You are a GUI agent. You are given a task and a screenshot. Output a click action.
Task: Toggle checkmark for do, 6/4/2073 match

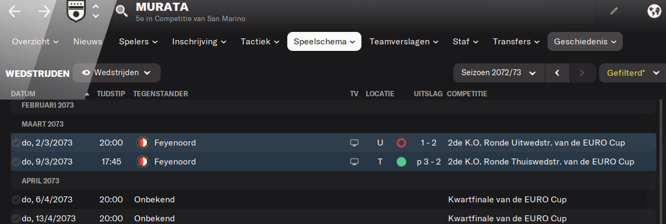(x=16, y=200)
